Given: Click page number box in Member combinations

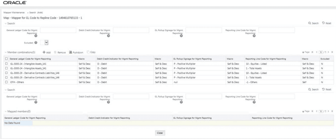Looking at the screenshot, I should [321, 52].
